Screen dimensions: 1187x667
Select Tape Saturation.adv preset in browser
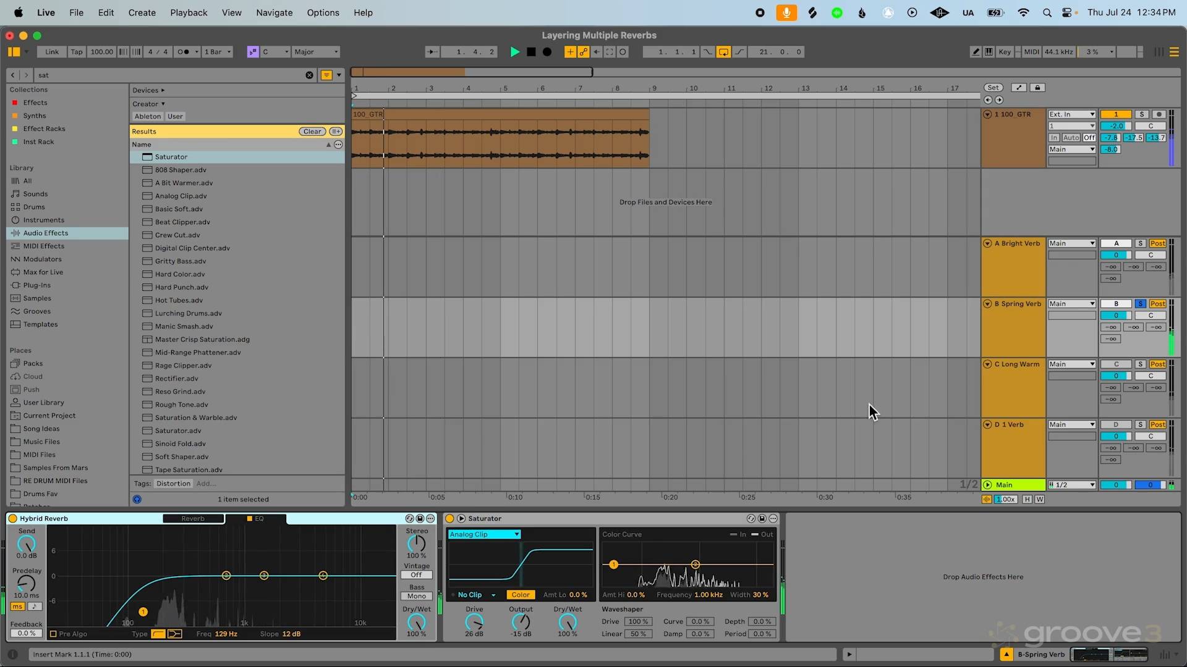(189, 470)
